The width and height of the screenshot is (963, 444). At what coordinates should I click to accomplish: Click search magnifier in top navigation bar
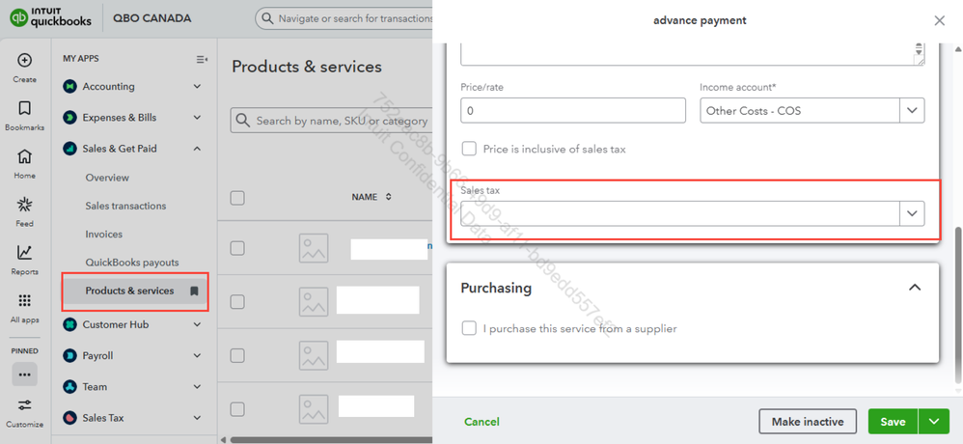click(x=267, y=18)
